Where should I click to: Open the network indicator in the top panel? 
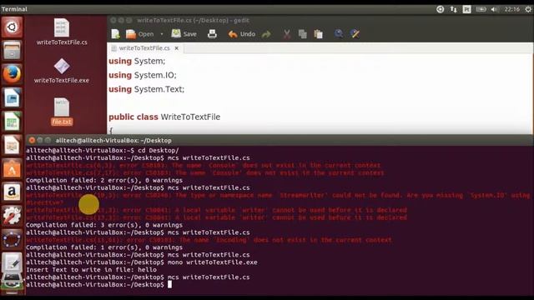(453, 9)
